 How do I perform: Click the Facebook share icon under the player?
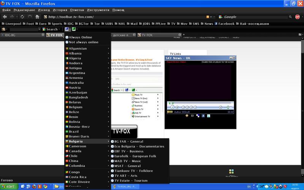(203, 116)
